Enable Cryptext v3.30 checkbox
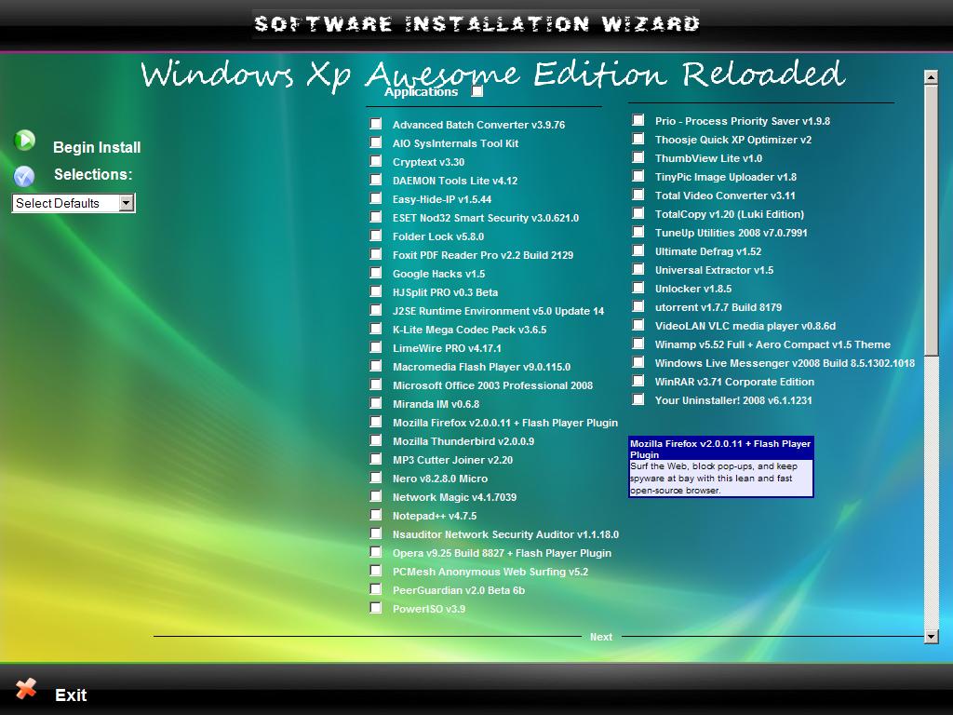 tap(376, 161)
